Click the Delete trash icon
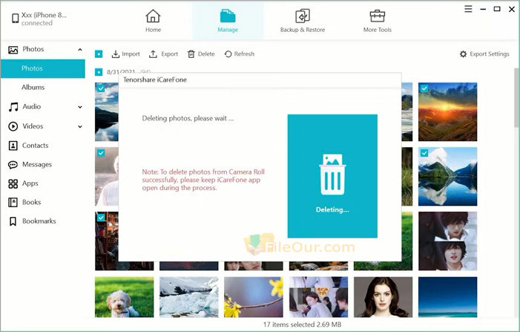The width and height of the screenshot is (520, 332). [191, 54]
